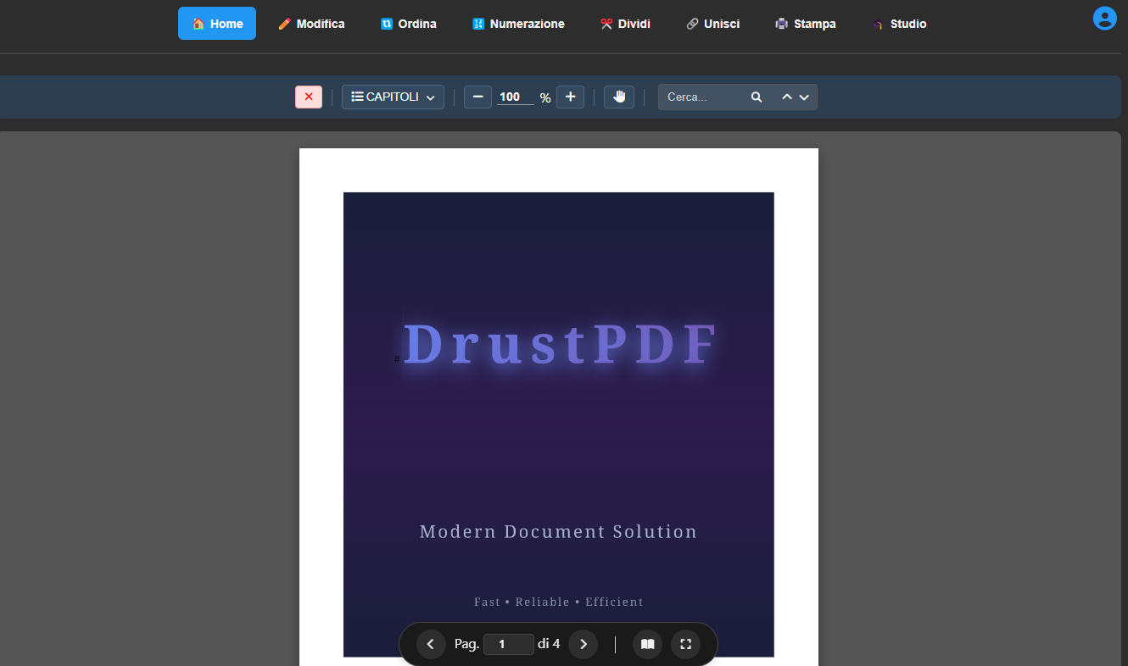Open the bookmarks icon in page bar
This screenshot has width=1128, height=666.
tap(647, 644)
